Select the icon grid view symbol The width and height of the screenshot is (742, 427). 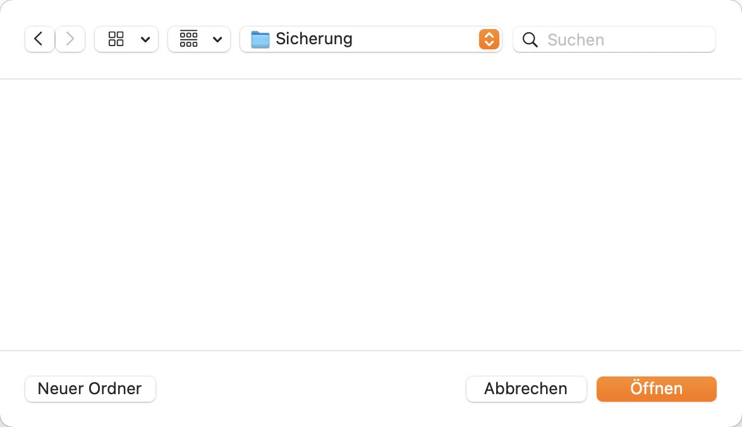coord(116,39)
